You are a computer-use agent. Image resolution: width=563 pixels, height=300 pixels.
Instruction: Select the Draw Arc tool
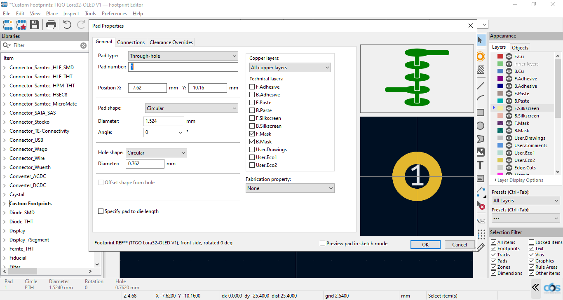pos(481,99)
